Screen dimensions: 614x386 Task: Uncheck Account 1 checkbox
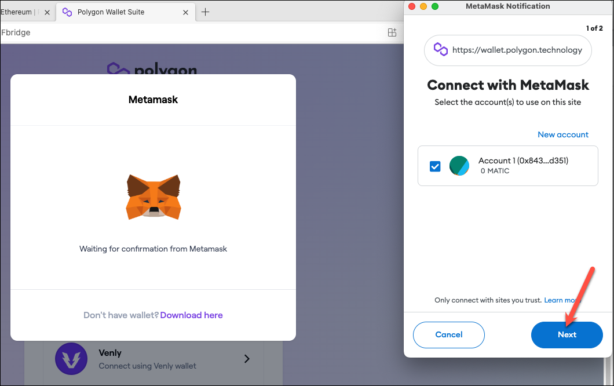[435, 166]
